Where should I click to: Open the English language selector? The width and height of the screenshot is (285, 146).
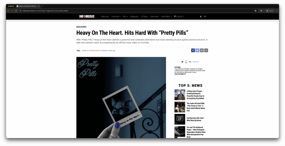point(179,16)
